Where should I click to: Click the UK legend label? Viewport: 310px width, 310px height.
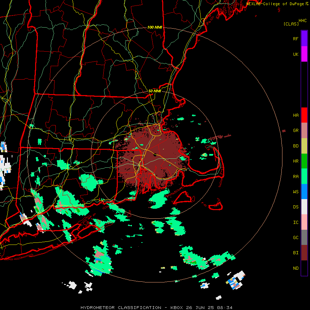click(296, 54)
